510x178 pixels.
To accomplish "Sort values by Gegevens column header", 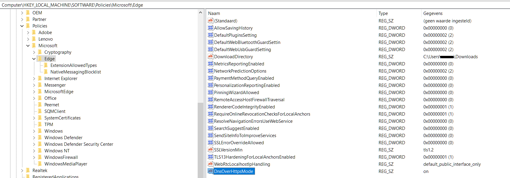I will 466,13.
